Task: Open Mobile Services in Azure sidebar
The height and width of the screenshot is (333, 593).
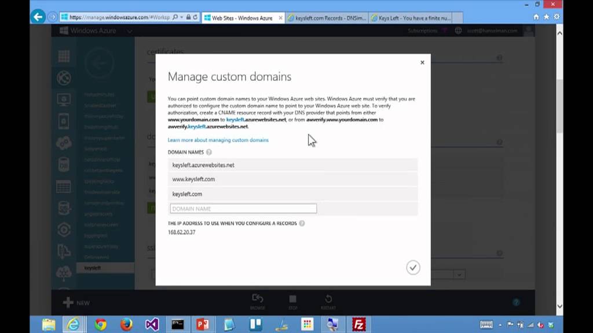Action: 64,121
